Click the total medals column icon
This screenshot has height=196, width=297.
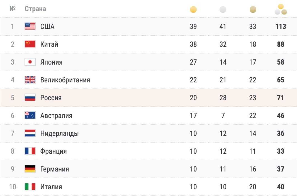(281, 9)
